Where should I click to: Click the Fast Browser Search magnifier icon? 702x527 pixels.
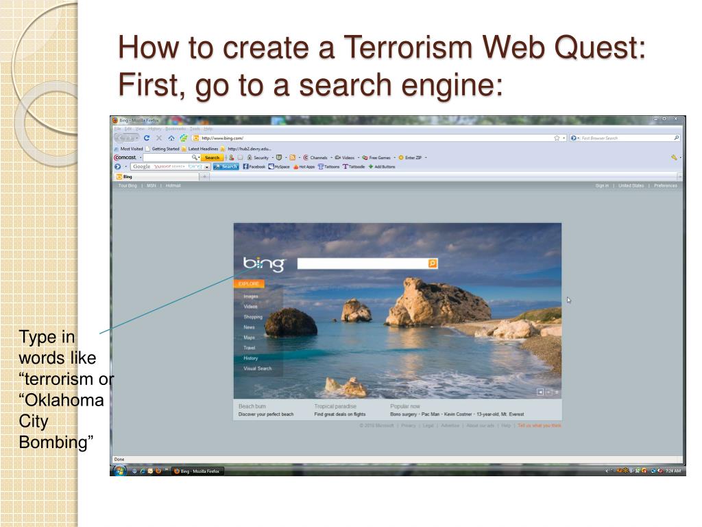[676, 138]
